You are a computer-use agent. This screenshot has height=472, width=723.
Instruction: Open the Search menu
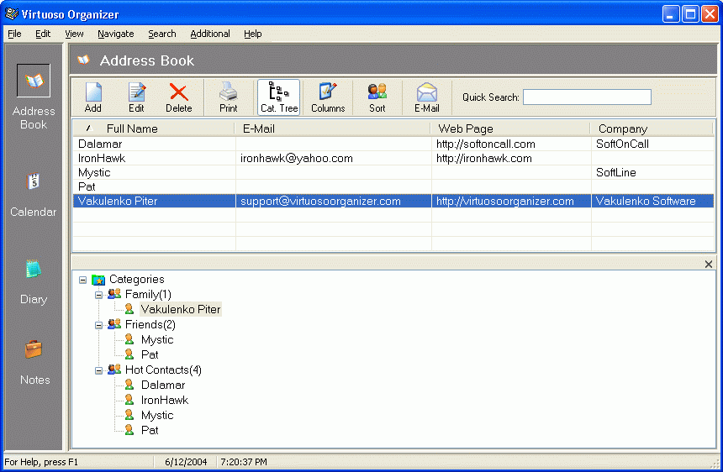point(162,34)
